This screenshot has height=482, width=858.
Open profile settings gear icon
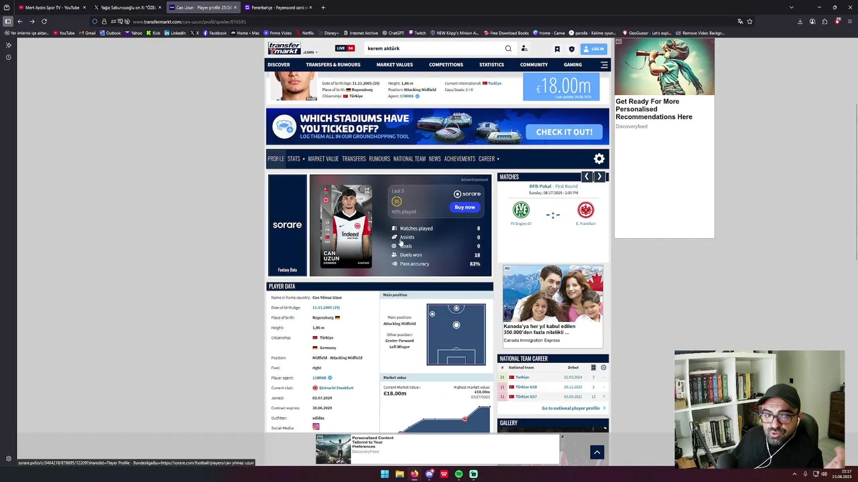click(599, 159)
